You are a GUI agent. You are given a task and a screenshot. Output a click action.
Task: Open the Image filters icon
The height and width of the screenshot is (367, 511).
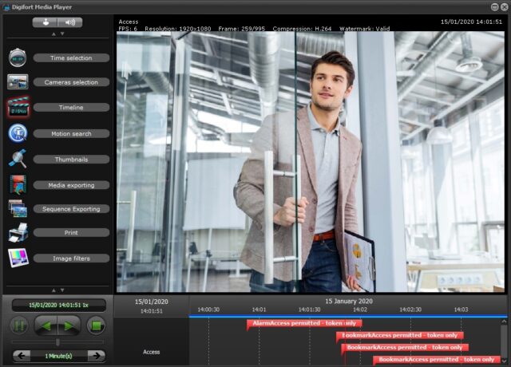[x=18, y=258]
